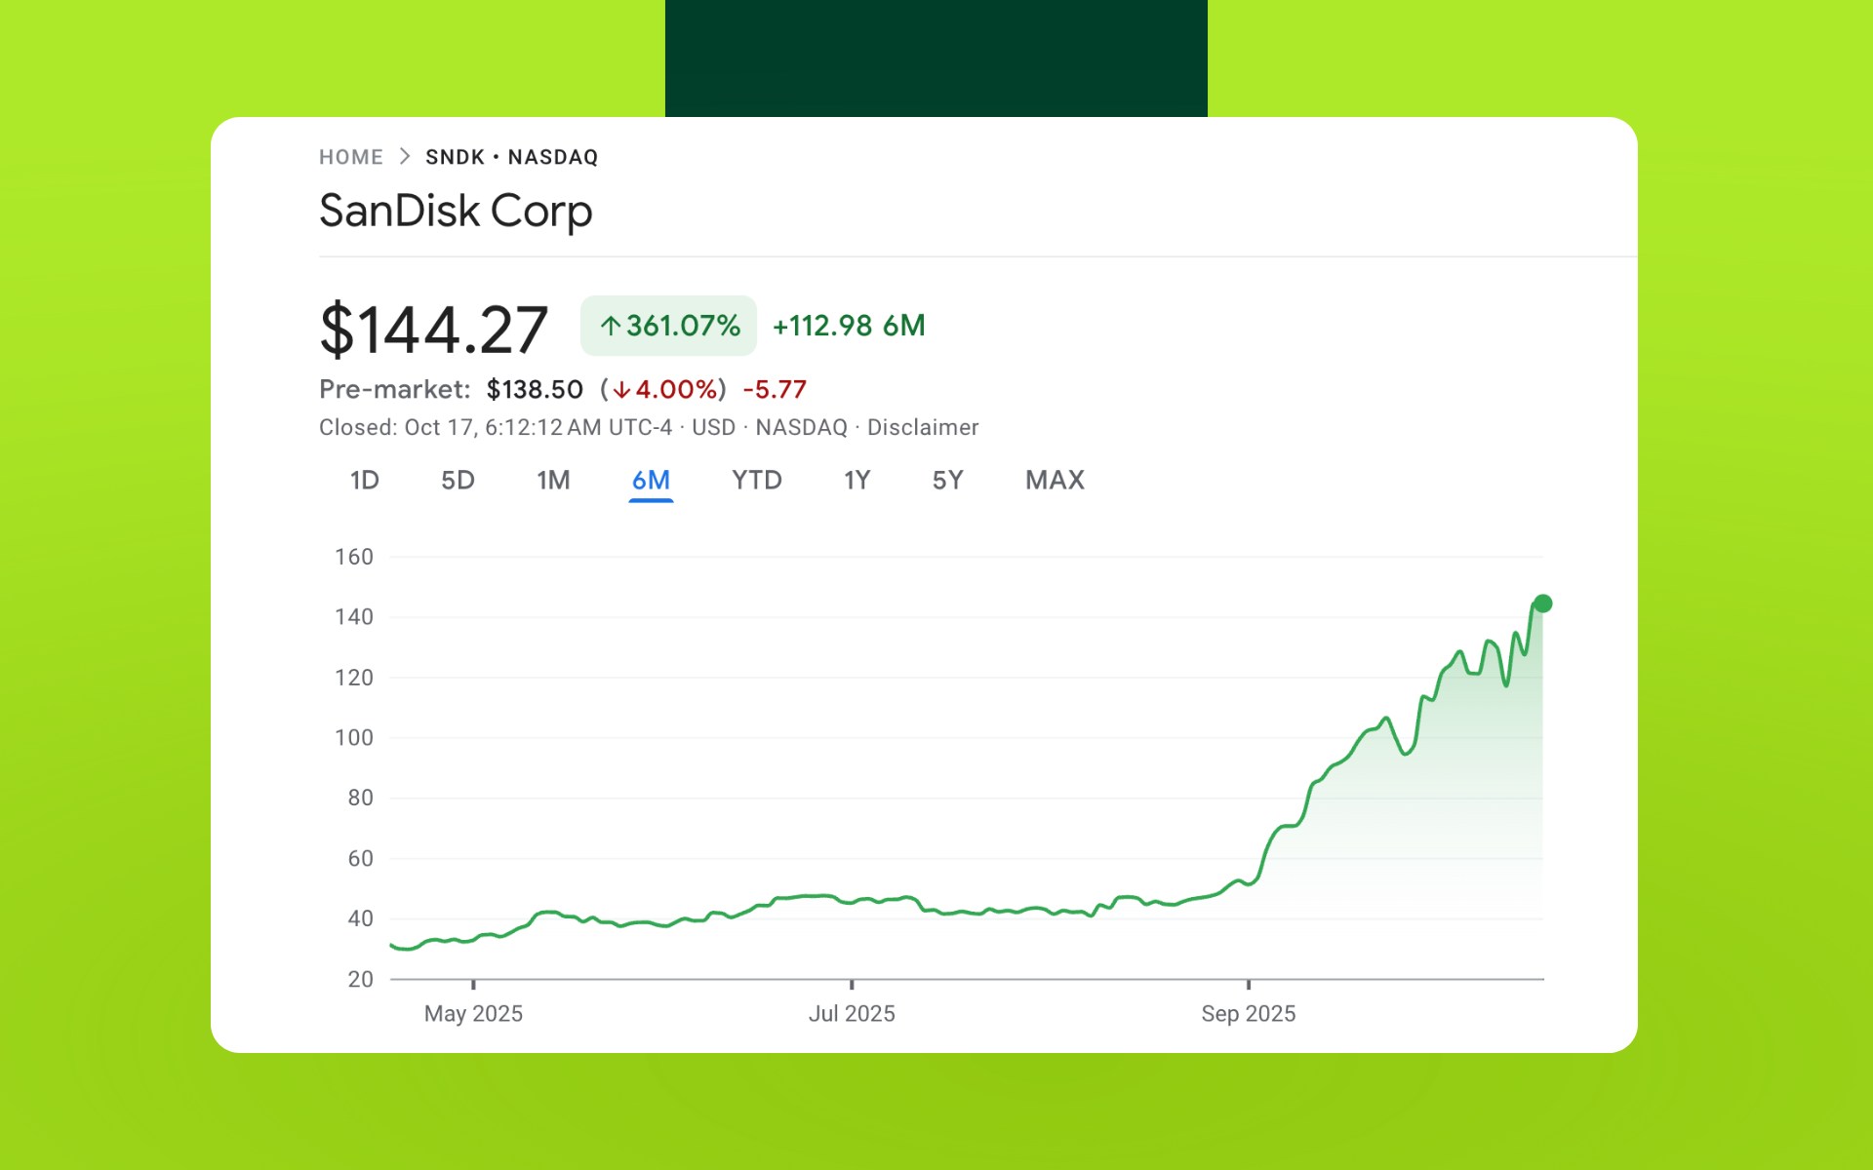This screenshot has width=1873, height=1170.
Task: Open the Disclaimer link
Action: (922, 427)
